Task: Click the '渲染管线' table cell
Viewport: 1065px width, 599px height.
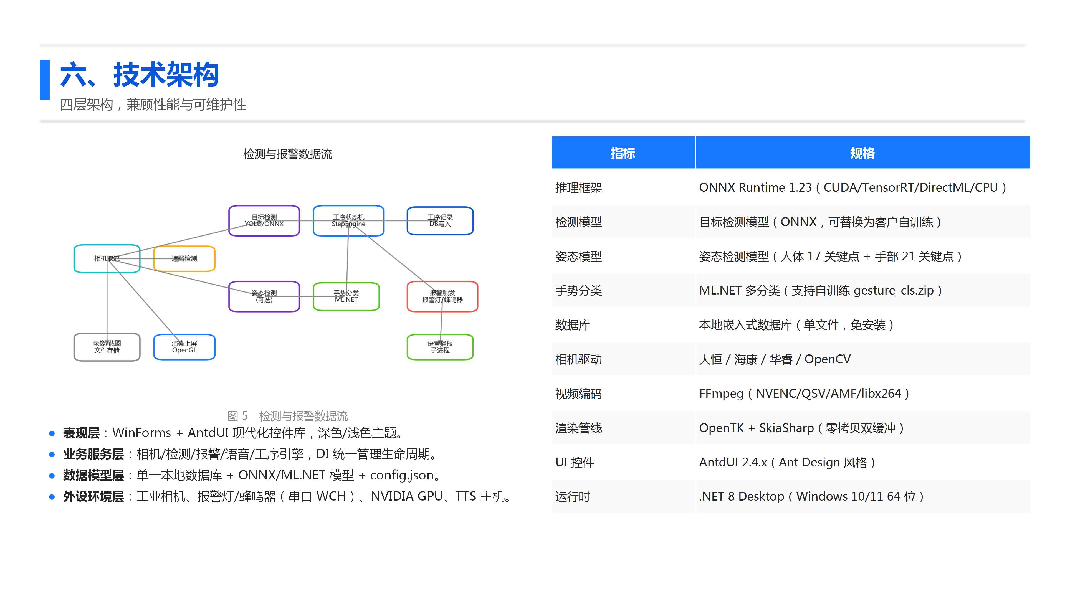Action: point(623,428)
